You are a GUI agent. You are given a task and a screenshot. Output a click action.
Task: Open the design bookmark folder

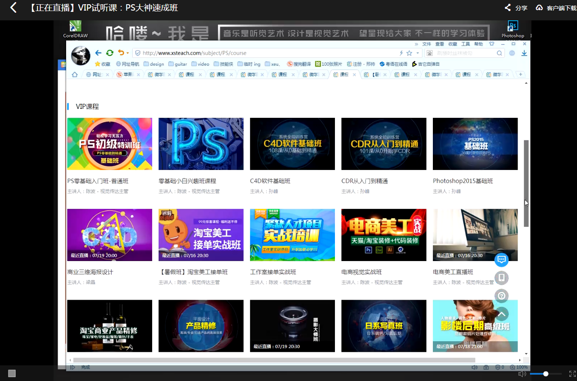tap(154, 64)
